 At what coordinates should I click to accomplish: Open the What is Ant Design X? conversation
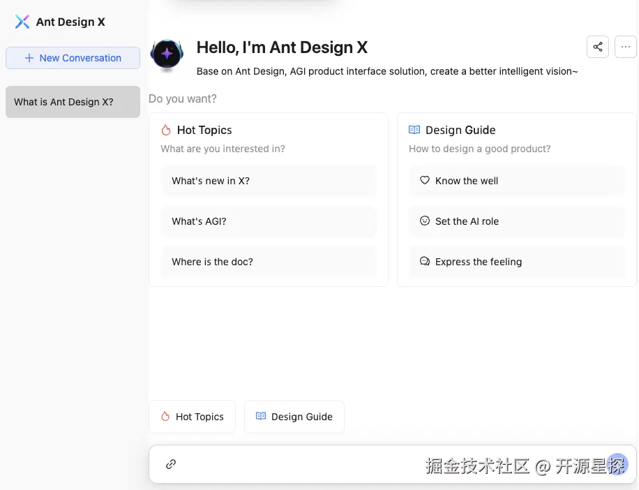coord(73,101)
